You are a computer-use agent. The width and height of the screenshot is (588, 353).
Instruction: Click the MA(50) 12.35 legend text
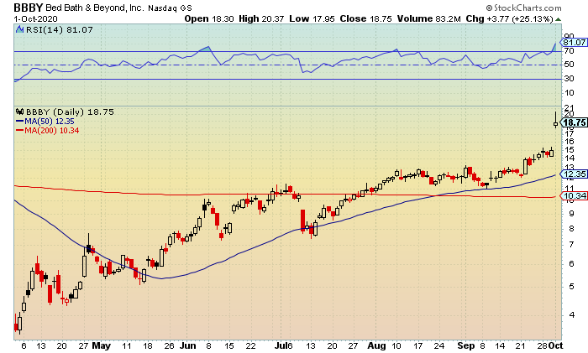[x=50, y=122]
